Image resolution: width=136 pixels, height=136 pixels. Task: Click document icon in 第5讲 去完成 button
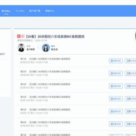[x=128, y=111]
